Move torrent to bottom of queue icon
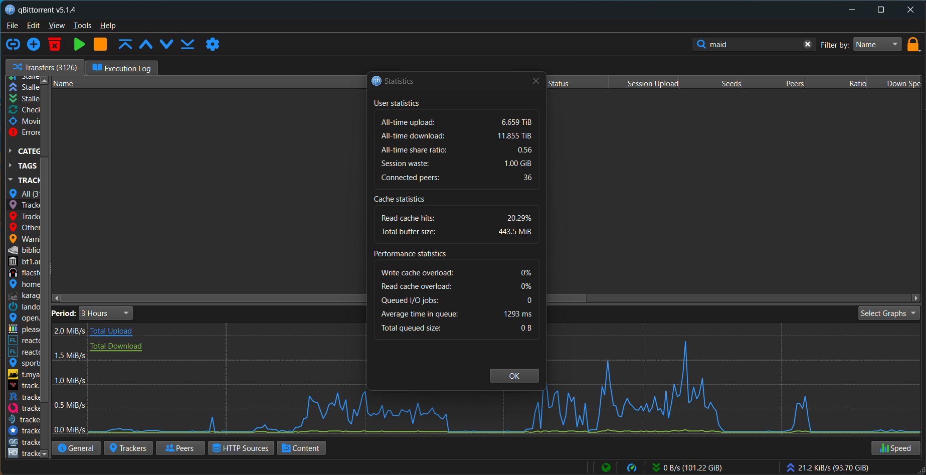This screenshot has height=475, width=926. (188, 45)
